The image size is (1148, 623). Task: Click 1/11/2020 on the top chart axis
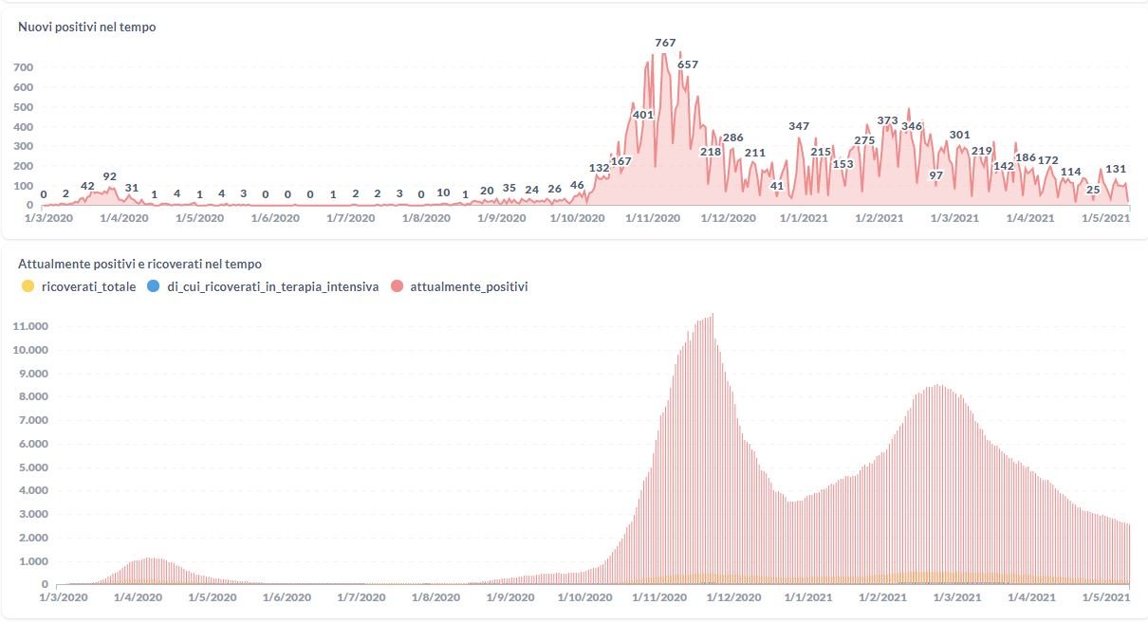click(653, 218)
